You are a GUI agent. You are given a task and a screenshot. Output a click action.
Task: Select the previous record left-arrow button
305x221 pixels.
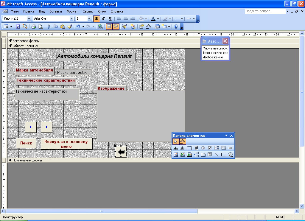tap(31, 127)
